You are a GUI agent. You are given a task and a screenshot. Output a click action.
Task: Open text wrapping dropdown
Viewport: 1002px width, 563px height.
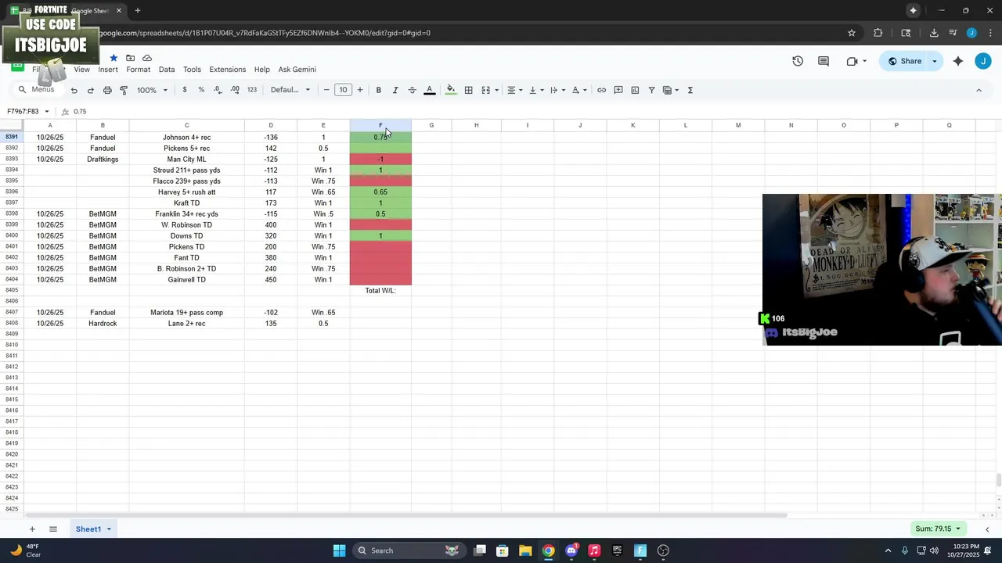[557, 90]
